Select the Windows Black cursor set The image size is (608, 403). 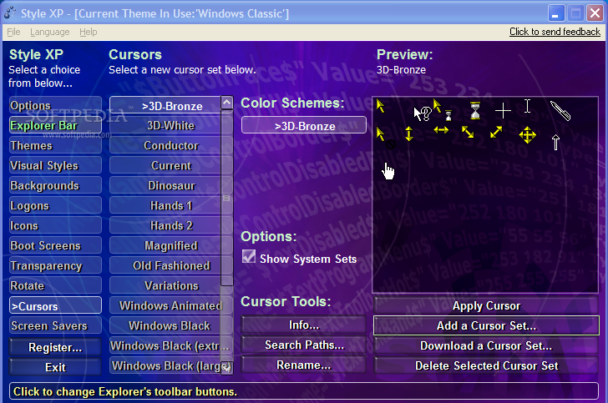(x=165, y=326)
